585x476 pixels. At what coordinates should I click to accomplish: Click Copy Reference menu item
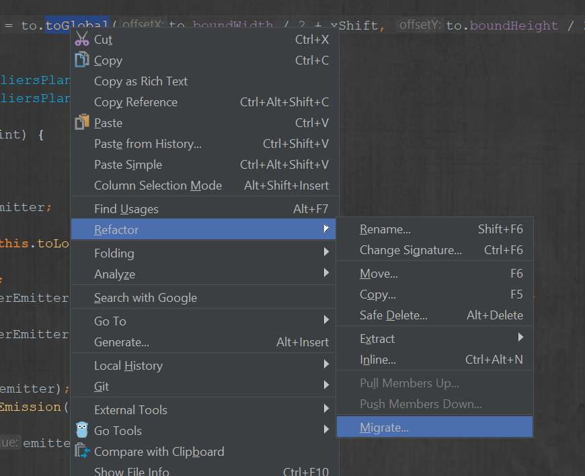point(136,102)
